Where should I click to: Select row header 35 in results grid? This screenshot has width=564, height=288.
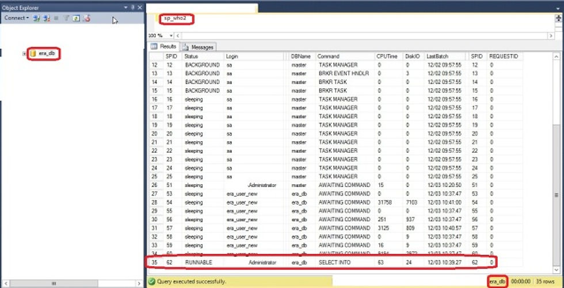155,263
